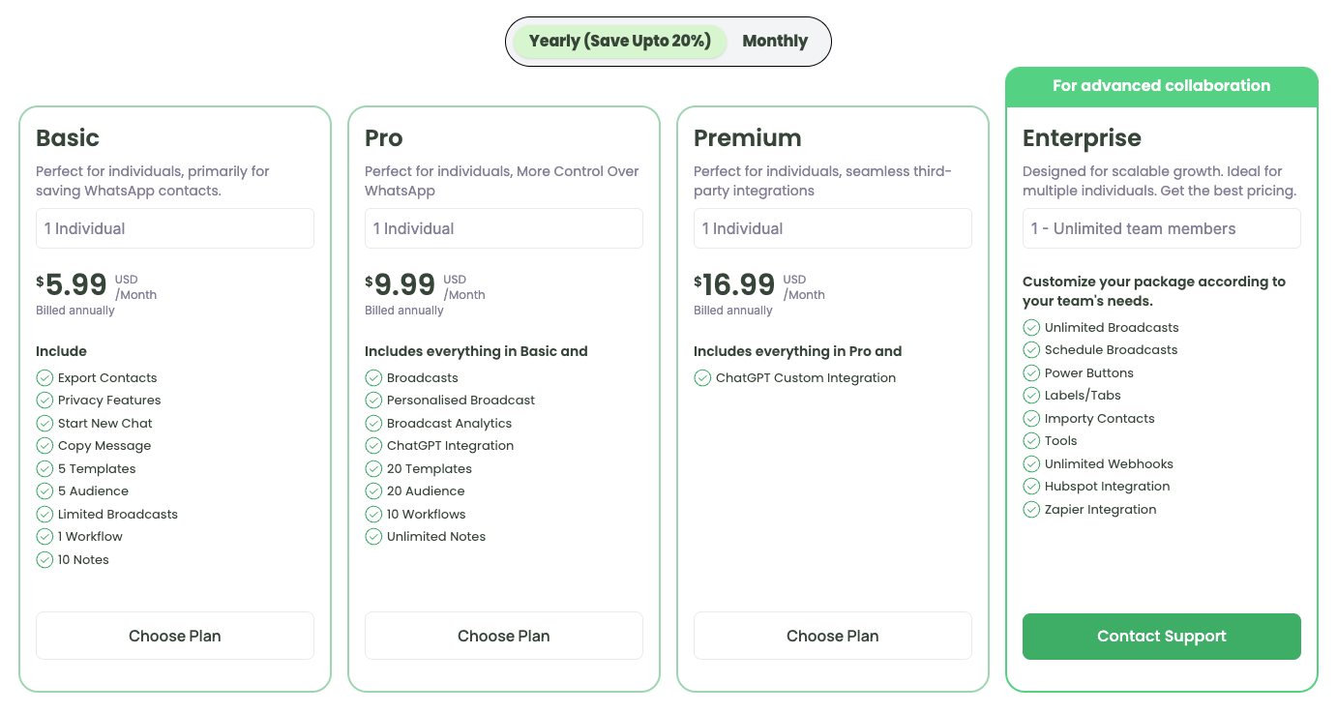Click the Export Contacts checkmark icon
The height and width of the screenshot is (713, 1337).
tap(45, 377)
